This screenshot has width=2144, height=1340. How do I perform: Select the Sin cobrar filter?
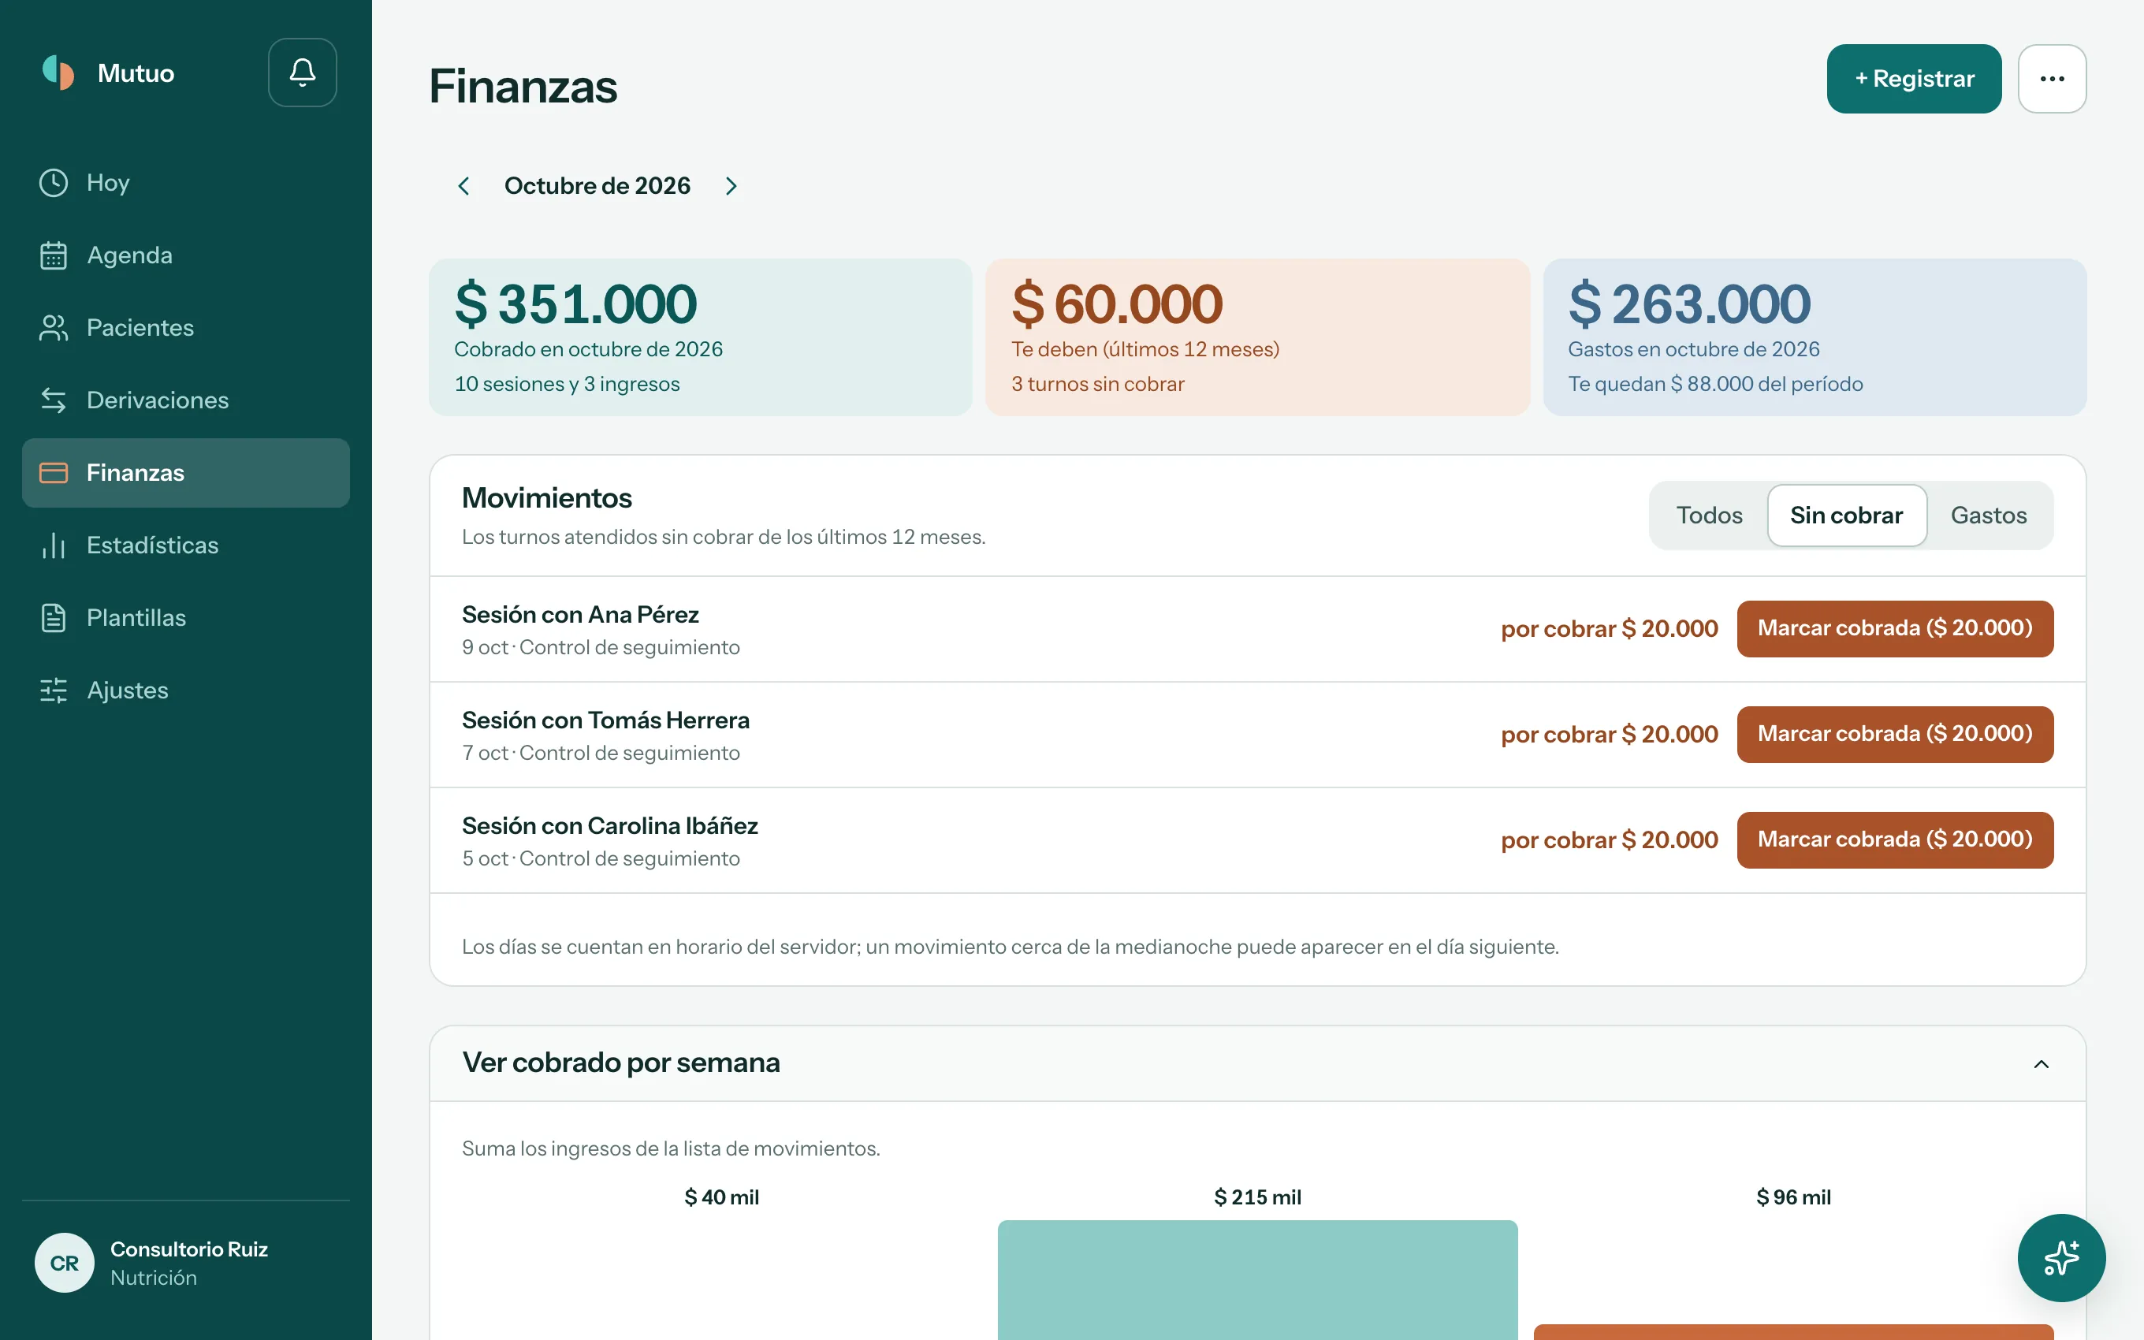click(1846, 516)
